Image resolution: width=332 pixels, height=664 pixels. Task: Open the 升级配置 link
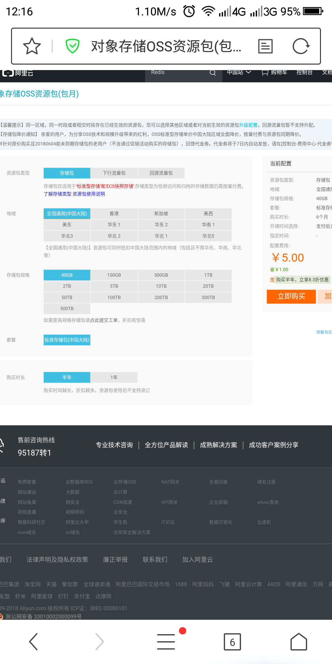click(x=248, y=125)
